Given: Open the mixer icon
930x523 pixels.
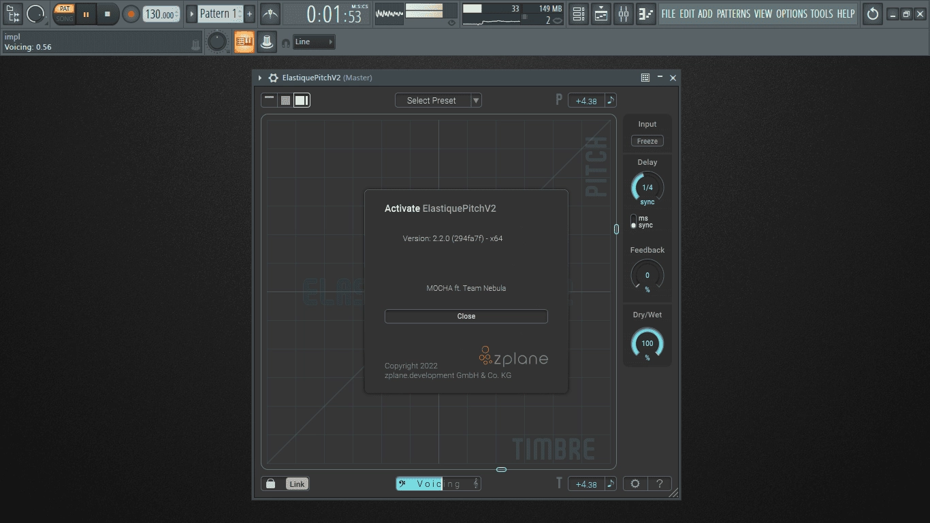Looking at the screenshot, I should pos(624,14).
